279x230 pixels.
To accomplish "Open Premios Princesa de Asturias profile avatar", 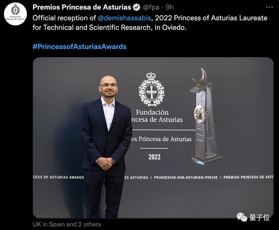I will click(x=15, y=14).
